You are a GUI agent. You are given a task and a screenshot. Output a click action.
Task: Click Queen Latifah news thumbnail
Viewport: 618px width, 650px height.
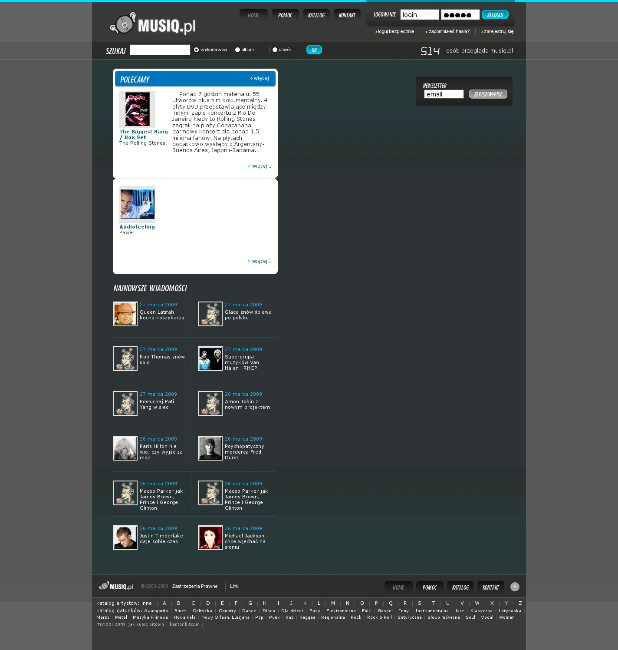coord(125,314)
